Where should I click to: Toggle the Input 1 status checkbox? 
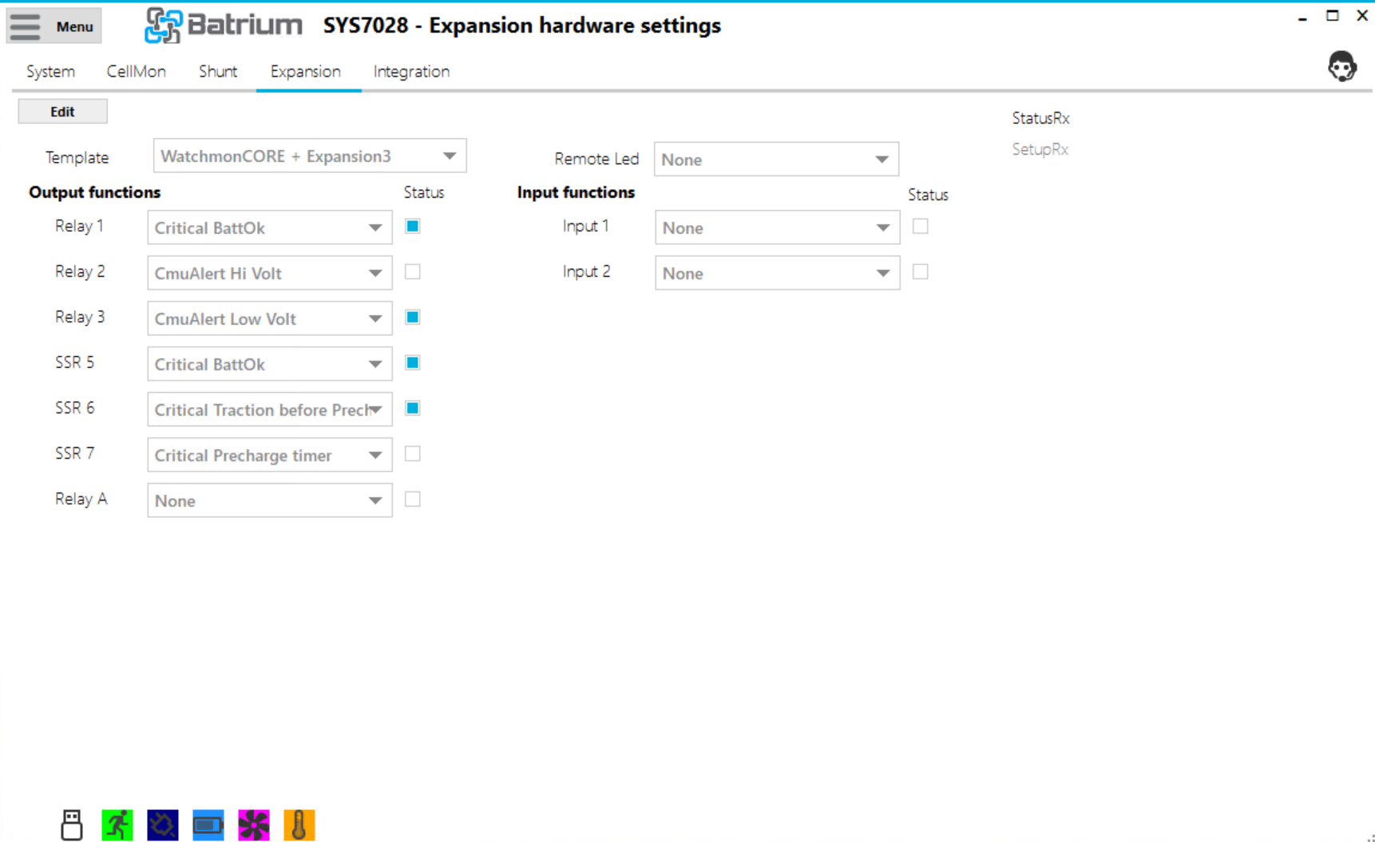921,227
